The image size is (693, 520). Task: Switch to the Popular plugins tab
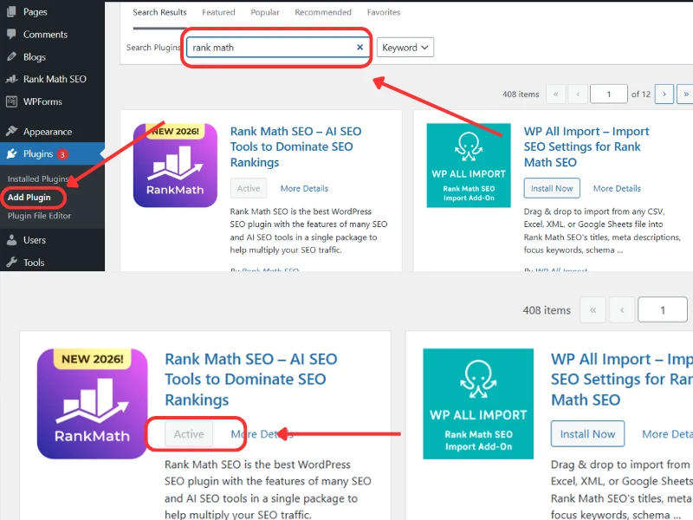click(264, 13)
